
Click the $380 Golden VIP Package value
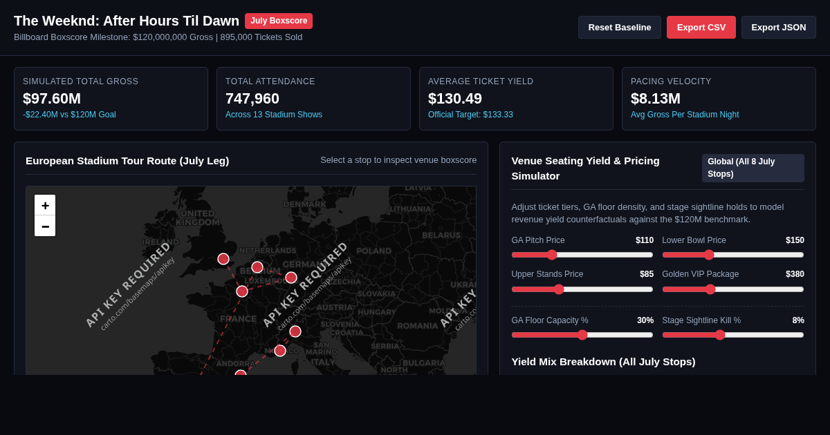(x=795, y=274)
